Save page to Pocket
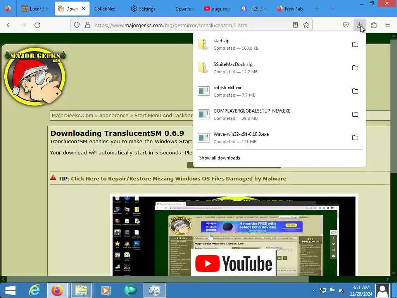397x298 pixels. pyautogui.click(x=345, y=25)
